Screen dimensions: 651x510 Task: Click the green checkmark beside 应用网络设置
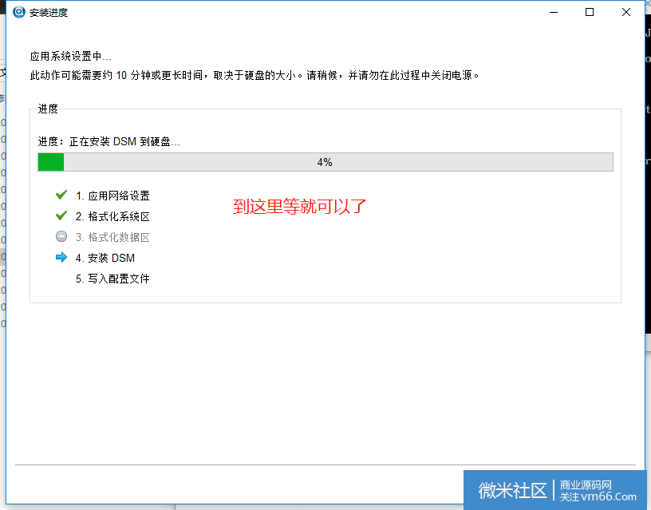(x=61, y=195)
